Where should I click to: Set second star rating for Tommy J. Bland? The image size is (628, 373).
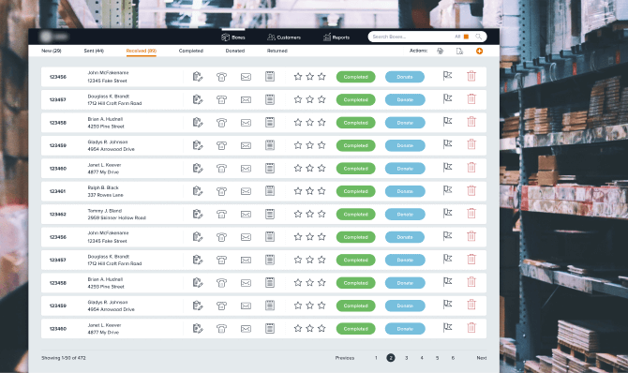(x=309, y=214)
